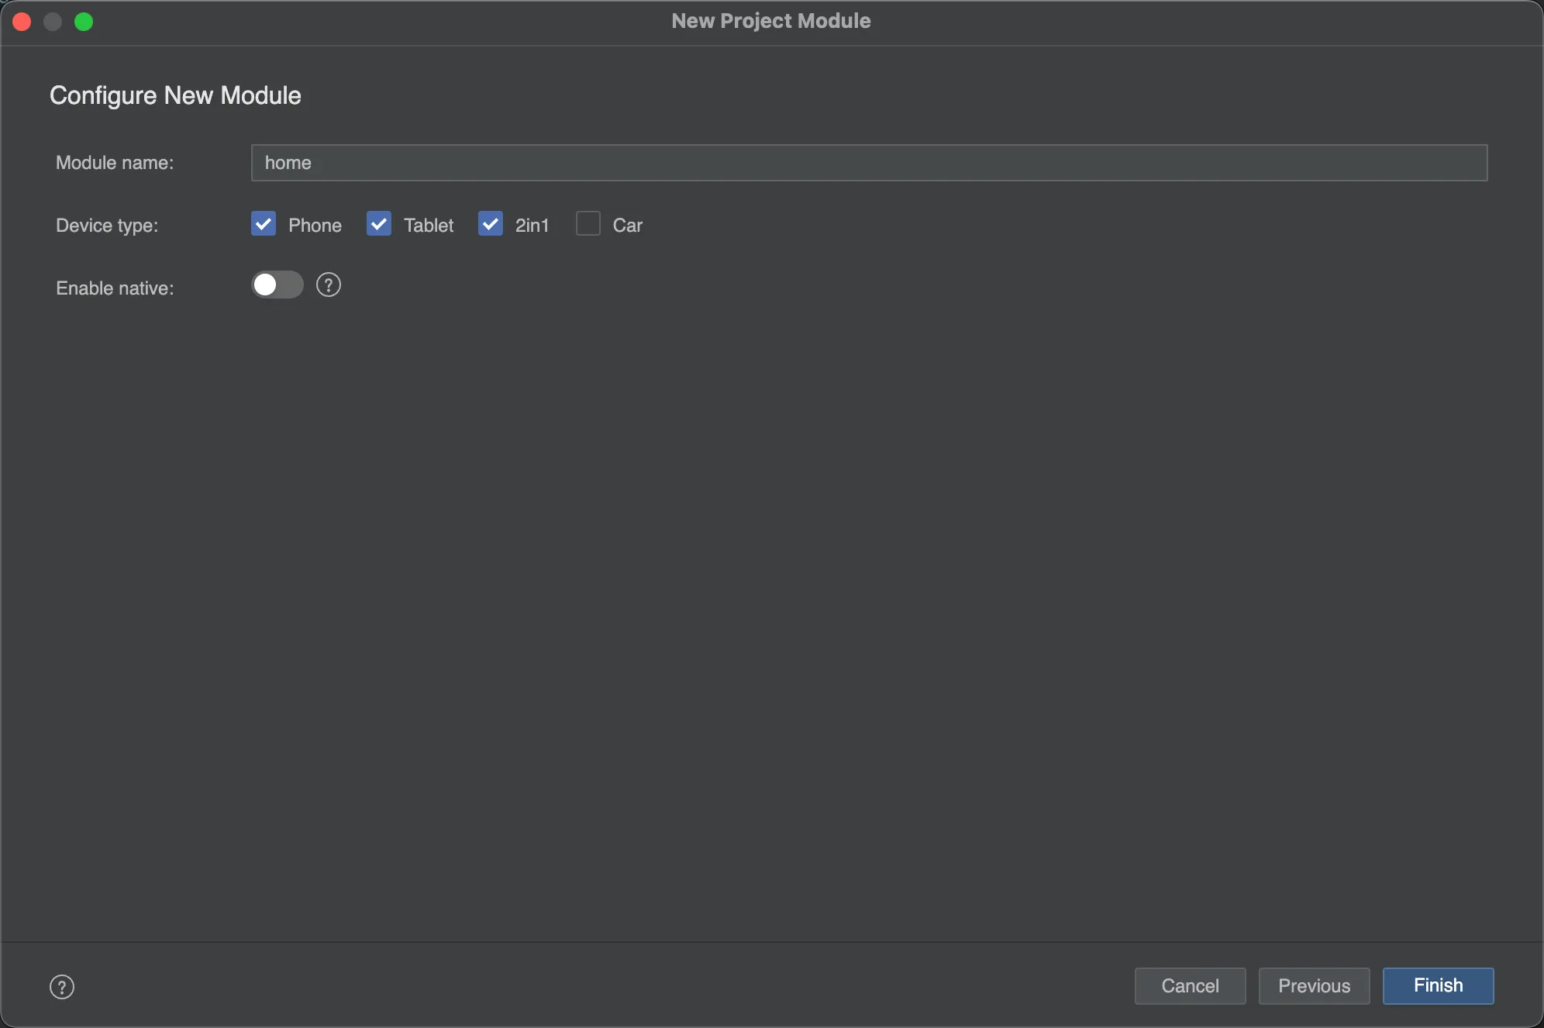This screenshot has width=1544, height=1028.
Task: Click the 'Car' label text
Action: pyautogui.click(x=627, y=226)
